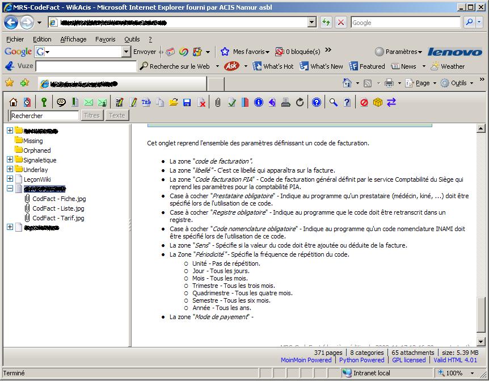Click the Rechercher search input field
Screen dimensions: 489x381
coord(44,116)
